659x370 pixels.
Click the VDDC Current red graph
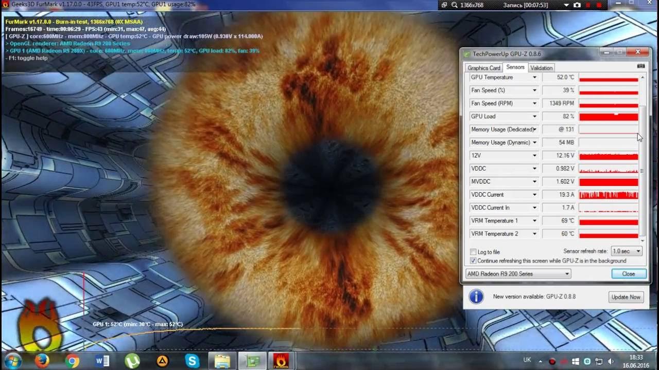click(609, 194)
